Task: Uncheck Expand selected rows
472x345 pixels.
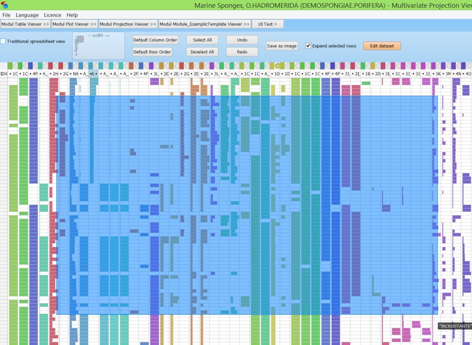Action: [308, 46]
